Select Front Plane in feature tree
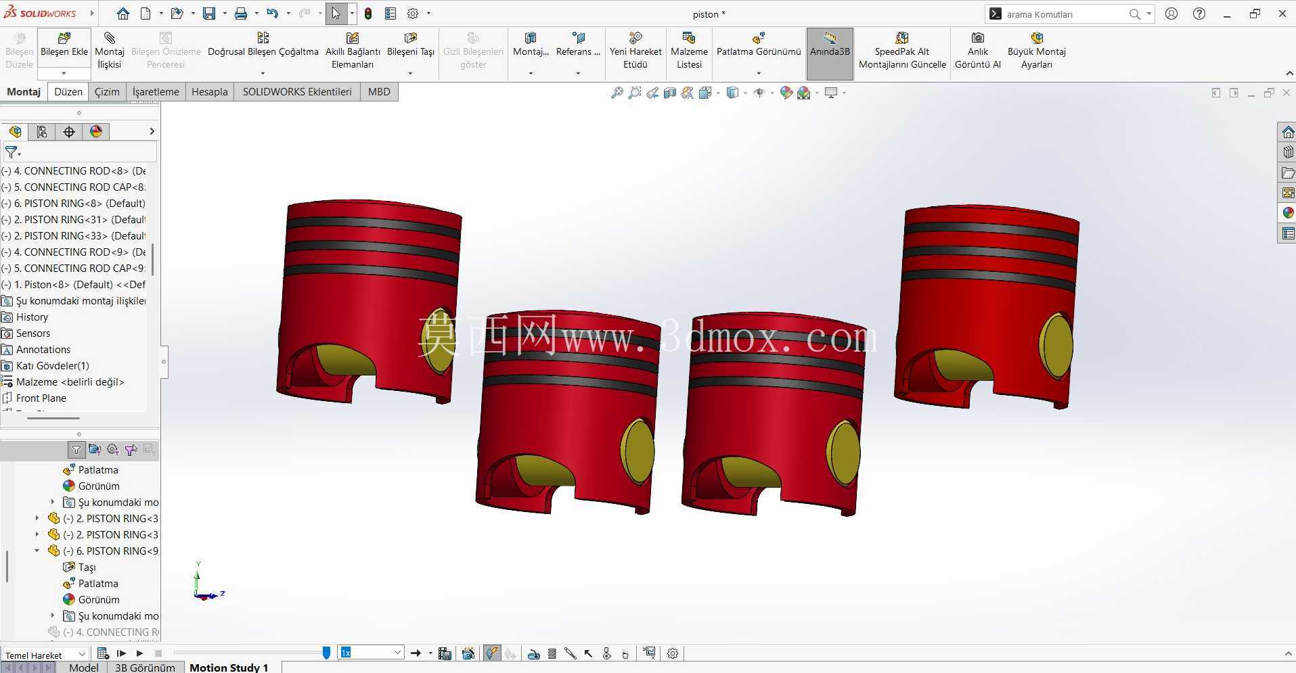Viewport: 1296px width, 673px height. 41,398
